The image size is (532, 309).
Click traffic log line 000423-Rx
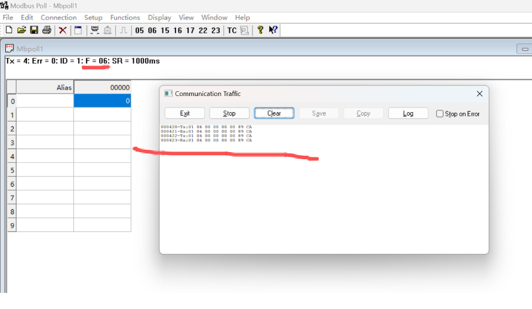pyautogui.click(x=206, y=140)
